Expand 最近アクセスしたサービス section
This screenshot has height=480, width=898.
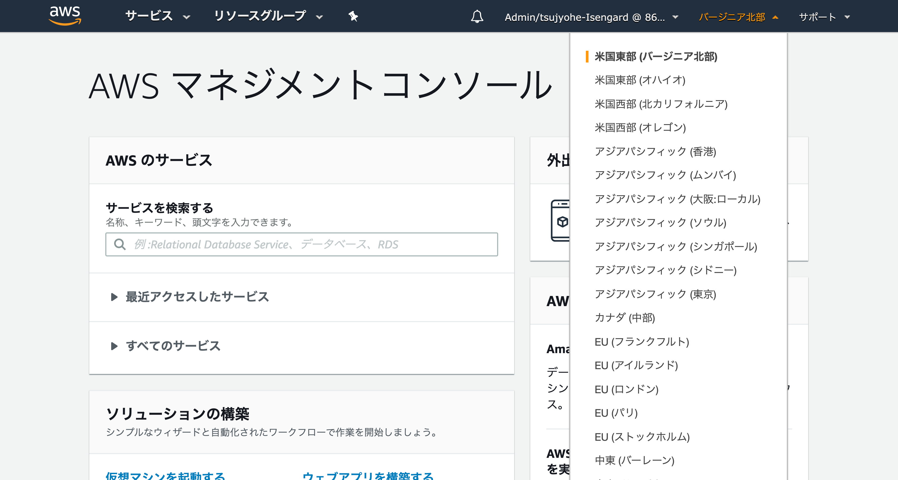tap(190, 297)
